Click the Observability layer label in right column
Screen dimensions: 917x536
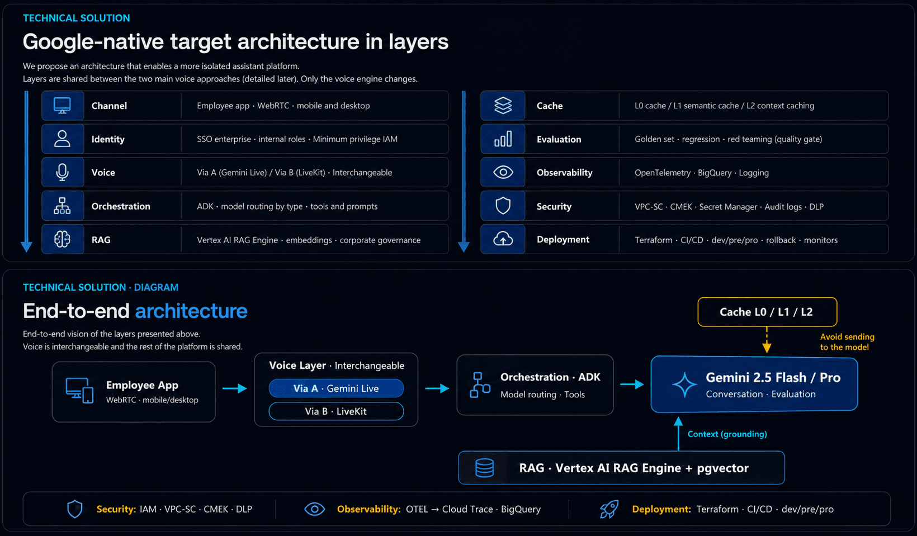(565, 173)
